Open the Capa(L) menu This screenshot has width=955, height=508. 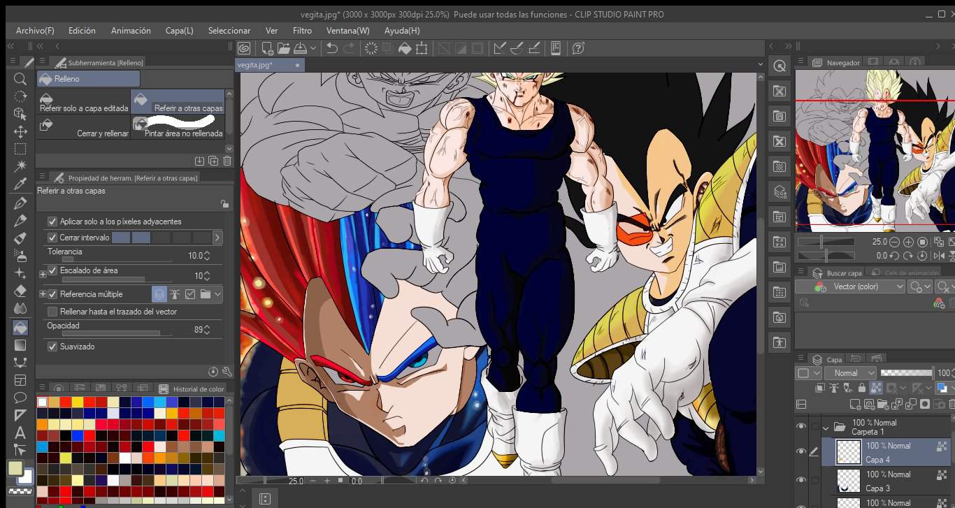pos(180,31)
